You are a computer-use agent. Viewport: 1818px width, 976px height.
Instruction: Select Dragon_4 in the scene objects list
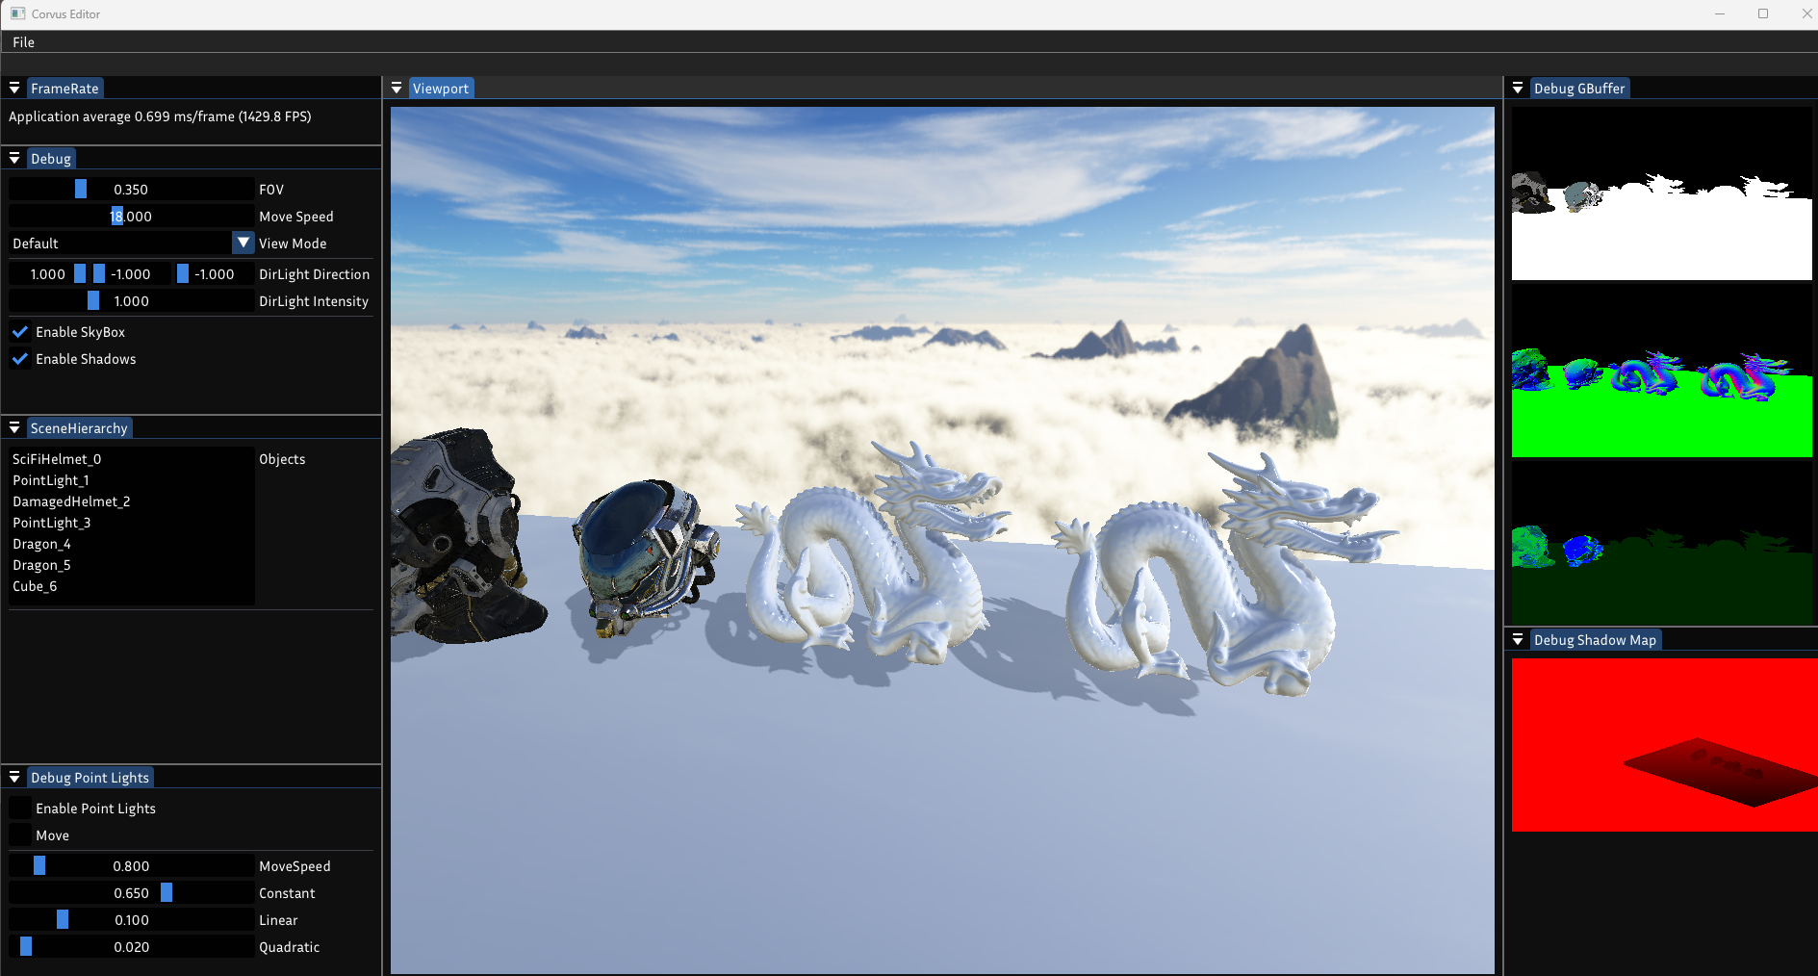[41, 544]
